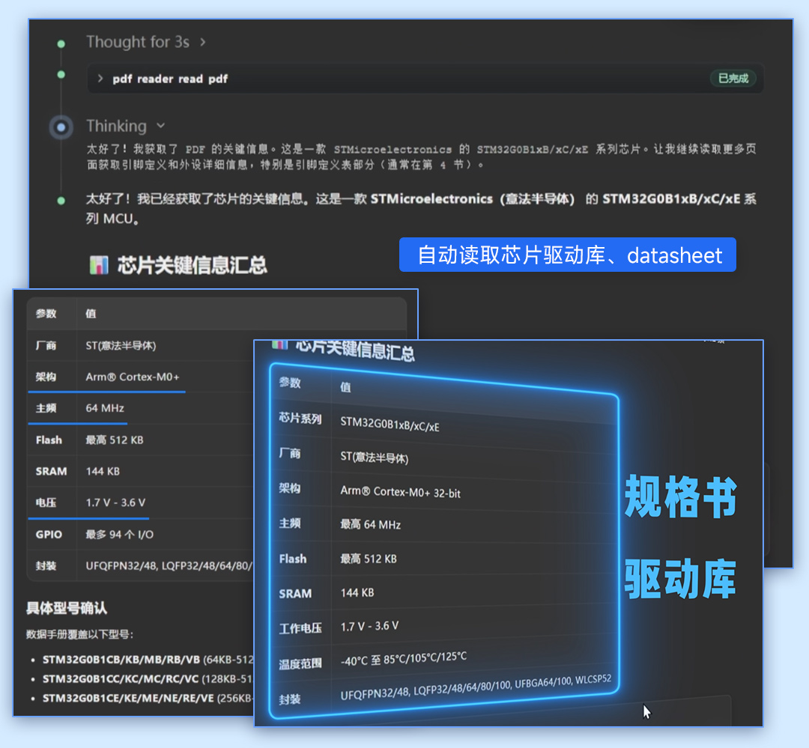Click the 具体型号确认 heading
This screenshot has width=809, height=748.
coord(67,608)
